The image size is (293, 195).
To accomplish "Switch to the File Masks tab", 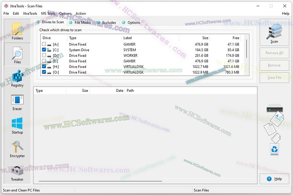I will [x=80, y=23].
